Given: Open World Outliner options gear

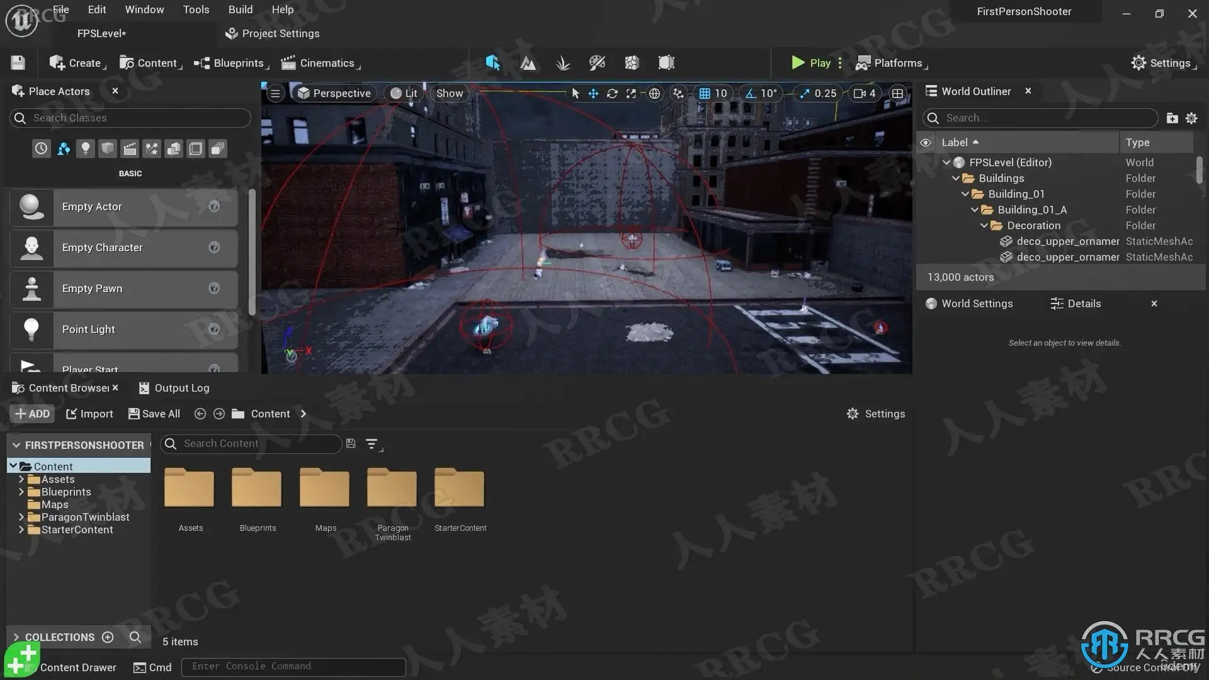Looking at the screenshot, I should coord(1191,118).
